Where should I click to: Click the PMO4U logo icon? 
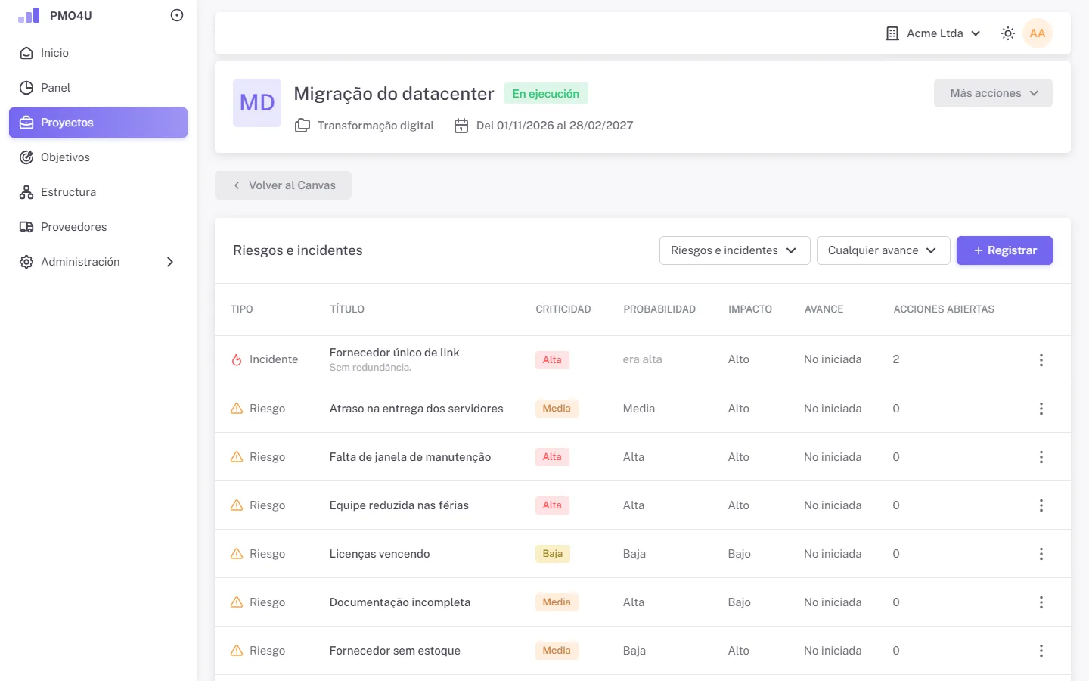pos(29,15)
